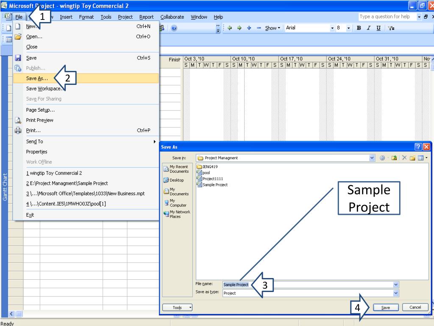
Task: Click the New document toolbar icon
Action: point(8,28)
